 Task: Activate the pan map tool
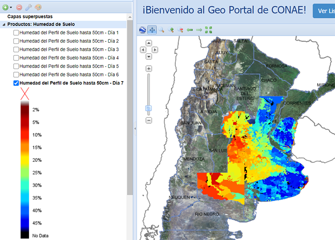click(x=152, y=30)
